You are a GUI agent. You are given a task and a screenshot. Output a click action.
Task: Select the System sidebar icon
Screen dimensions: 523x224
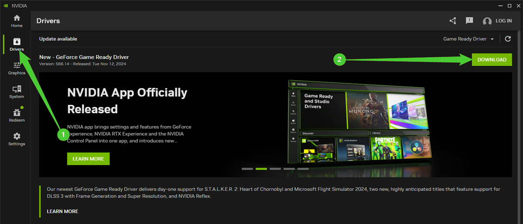point(17,92)
